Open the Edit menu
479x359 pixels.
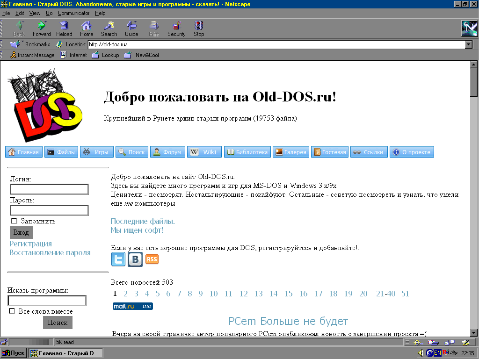(x=20, y=13)
